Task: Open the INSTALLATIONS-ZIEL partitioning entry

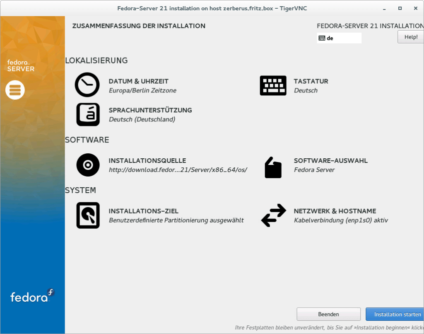Action: click(176, 220)
